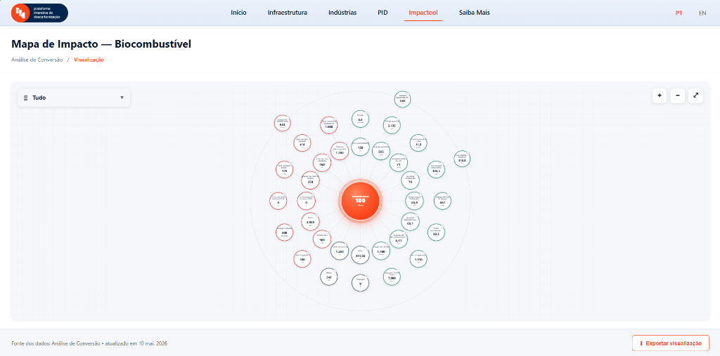Open Saiba Mais

point(475,13)
